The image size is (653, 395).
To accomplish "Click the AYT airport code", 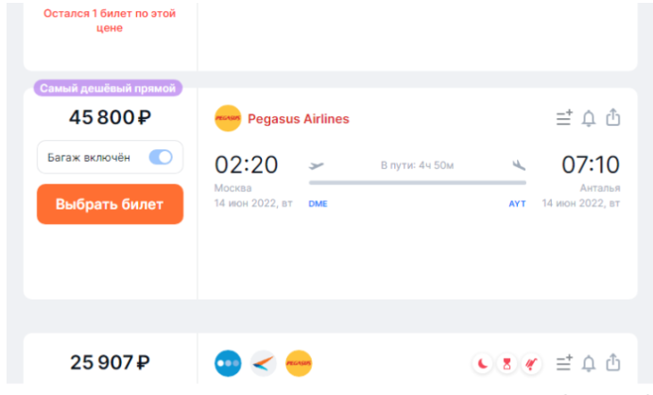I will pyautogui.click(x=517, y=204).
